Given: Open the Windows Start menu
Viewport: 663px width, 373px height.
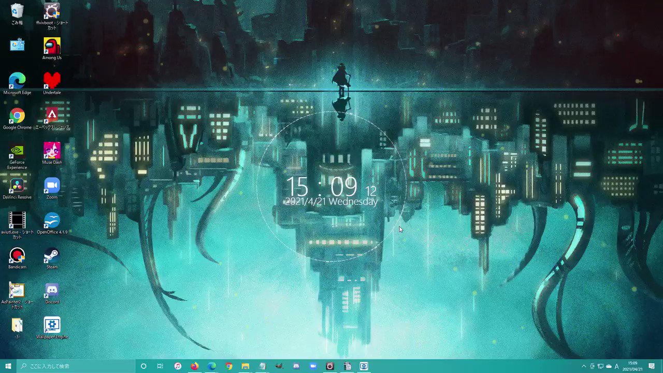Looking at the screenshot, I should (8, 366).
